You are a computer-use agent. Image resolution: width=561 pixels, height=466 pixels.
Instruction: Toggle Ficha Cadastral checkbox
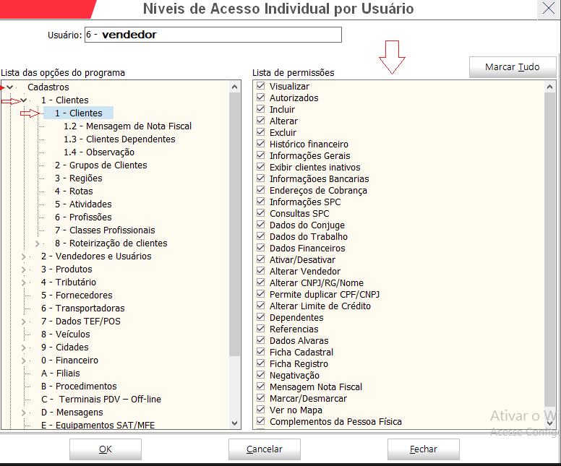point(261,352)
